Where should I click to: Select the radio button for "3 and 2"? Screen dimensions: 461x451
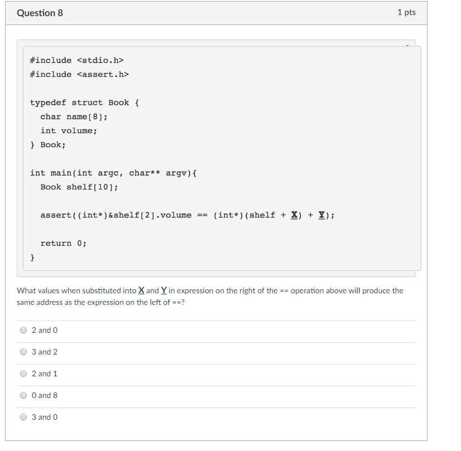click(23, 352)
